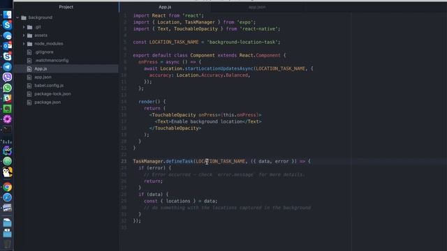Open Finder from the dock
The image size is (447, 251).
point(7,15)
